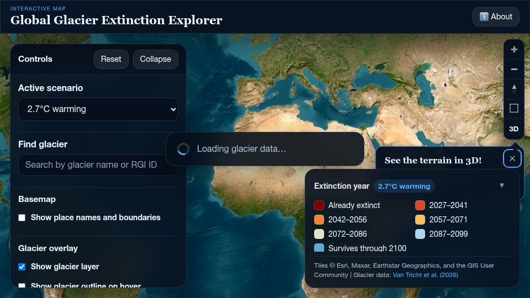This screenshot has width=530, height=298.
Task: Click the 2057–2071 yellow swatch
Action: [420, 220]
